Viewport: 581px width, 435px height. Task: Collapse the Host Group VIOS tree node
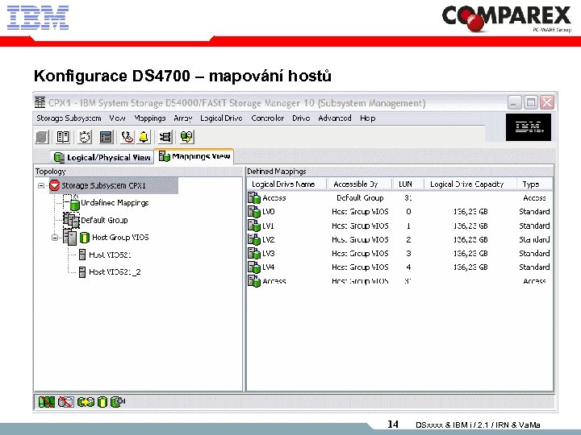pos(55,238)
